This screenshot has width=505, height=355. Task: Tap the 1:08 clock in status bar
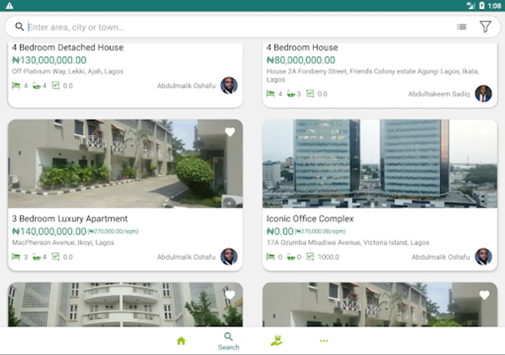click(x=495, y=6)
